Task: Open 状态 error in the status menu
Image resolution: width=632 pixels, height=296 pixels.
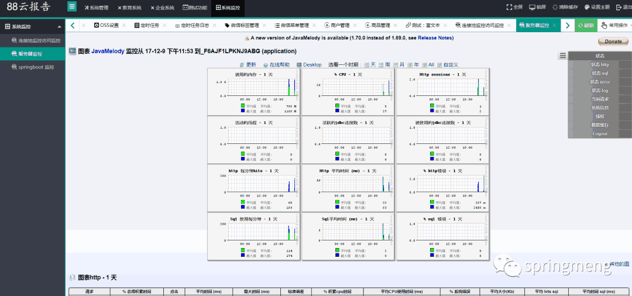Action: click(x=600, y=82)
